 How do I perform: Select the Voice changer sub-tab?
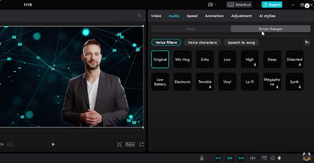click(270, 29)
